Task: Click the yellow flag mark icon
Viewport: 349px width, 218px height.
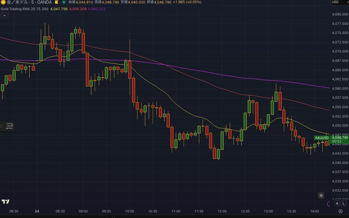Action: pyautogui.click(x=57, y=2)
